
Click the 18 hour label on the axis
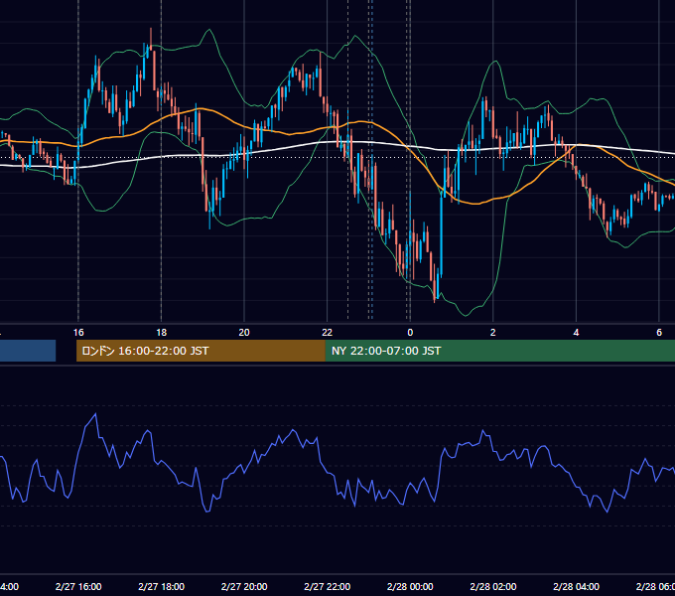[x=162, y=333]
